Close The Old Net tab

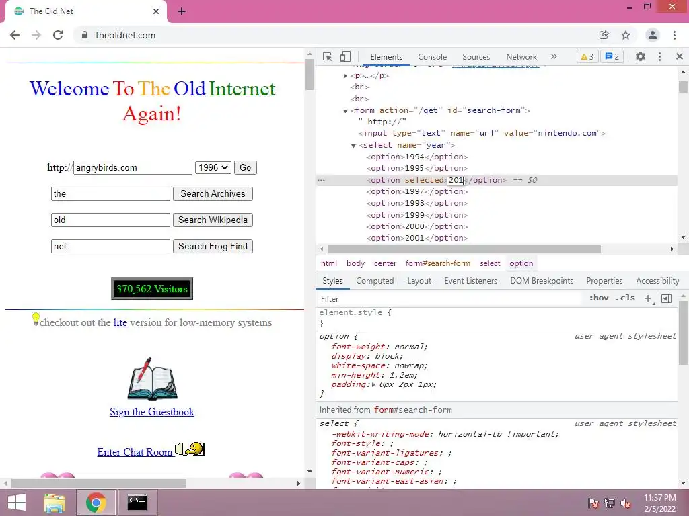tap(156, 11)
